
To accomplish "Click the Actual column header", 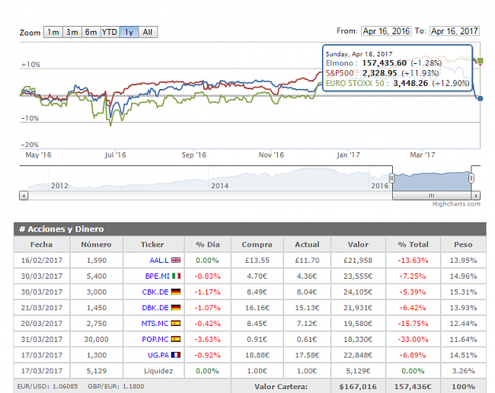I will [307, 244].
